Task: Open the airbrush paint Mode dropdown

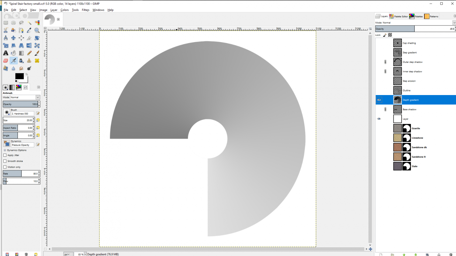Action: point(25,97)
